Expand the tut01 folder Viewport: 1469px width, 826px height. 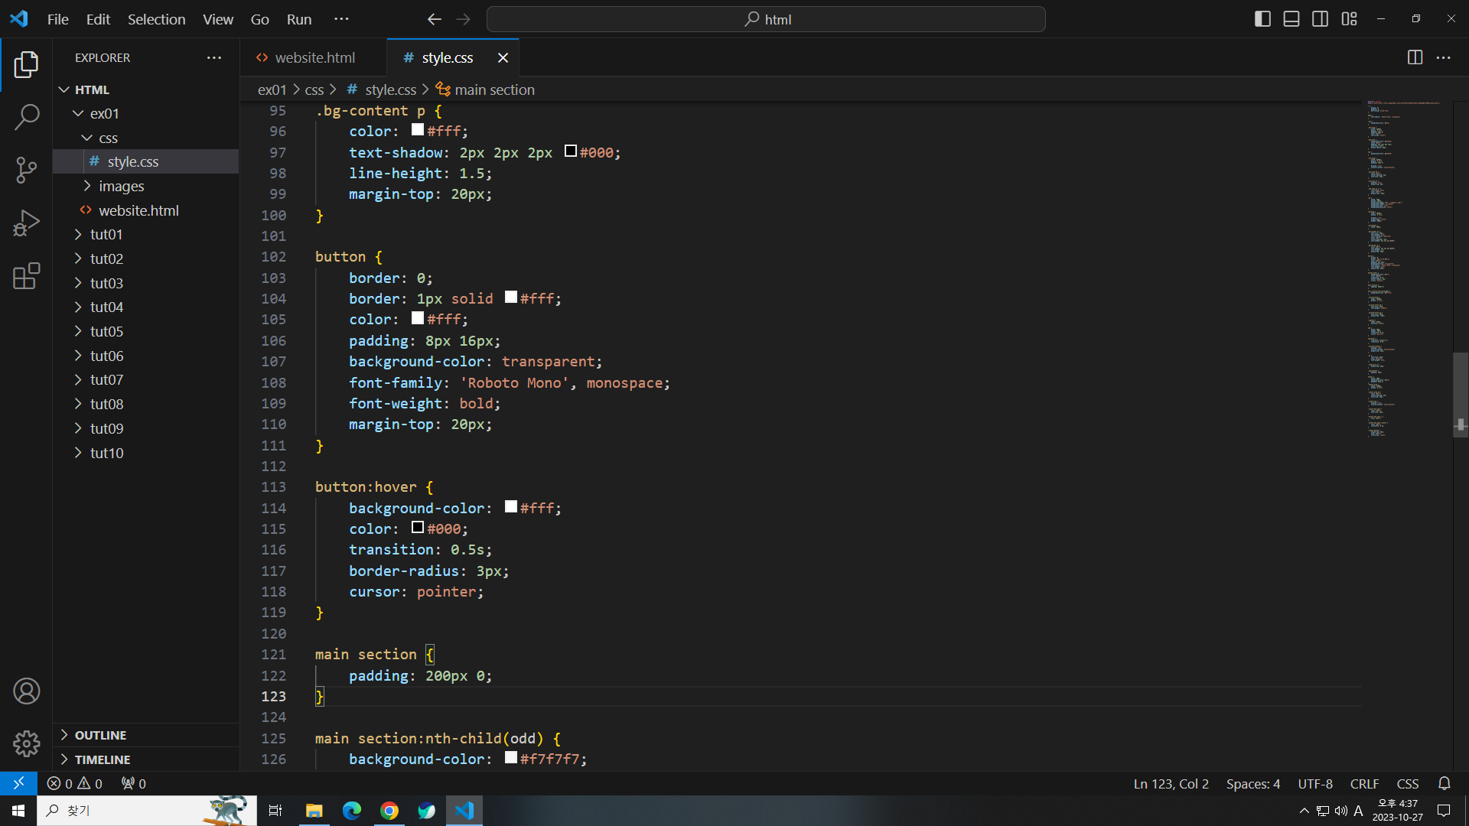click(x=106, y=234)
